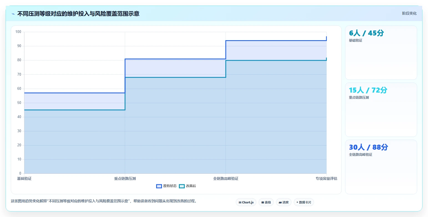The width and height of the screenshot is (428, 217).
Task: Click the 原有状态 legend color box
Action: pos(159,186)
